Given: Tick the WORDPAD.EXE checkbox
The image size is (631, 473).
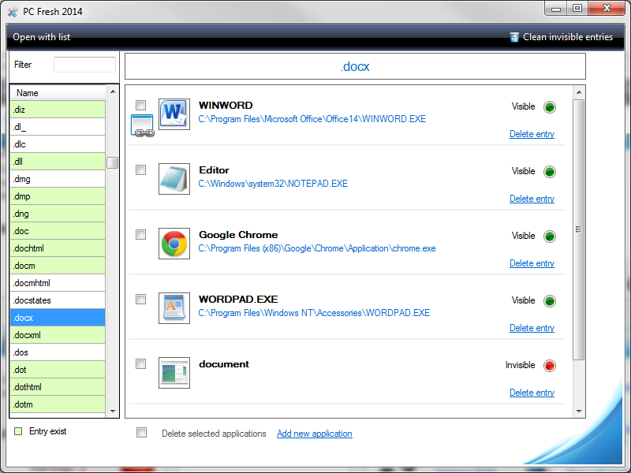Looking at the screenshot, I should (x=141, y=300).
